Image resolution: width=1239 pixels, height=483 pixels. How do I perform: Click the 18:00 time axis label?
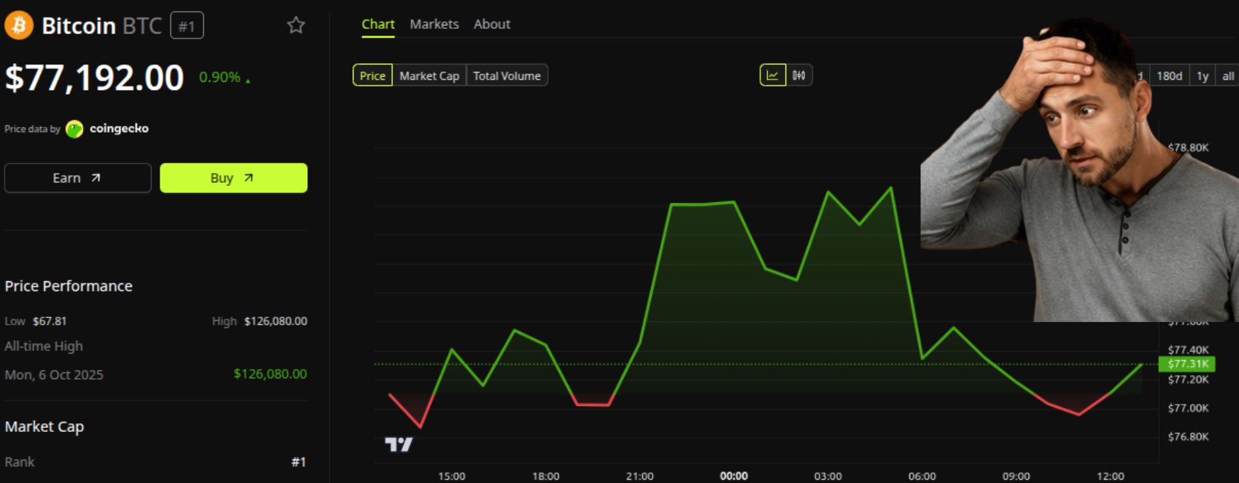pos(545,476)
